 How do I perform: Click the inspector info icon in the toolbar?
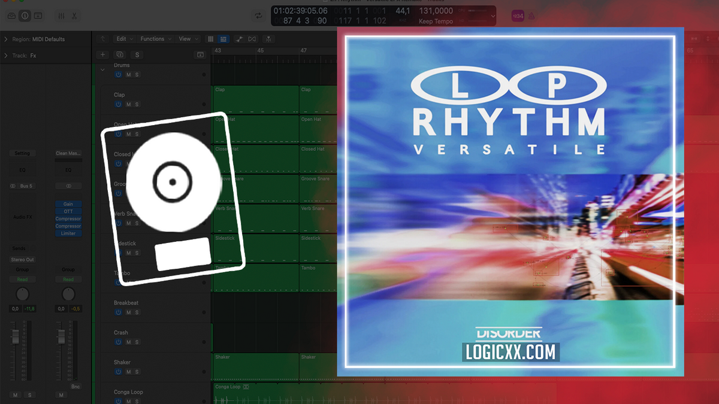23,16
